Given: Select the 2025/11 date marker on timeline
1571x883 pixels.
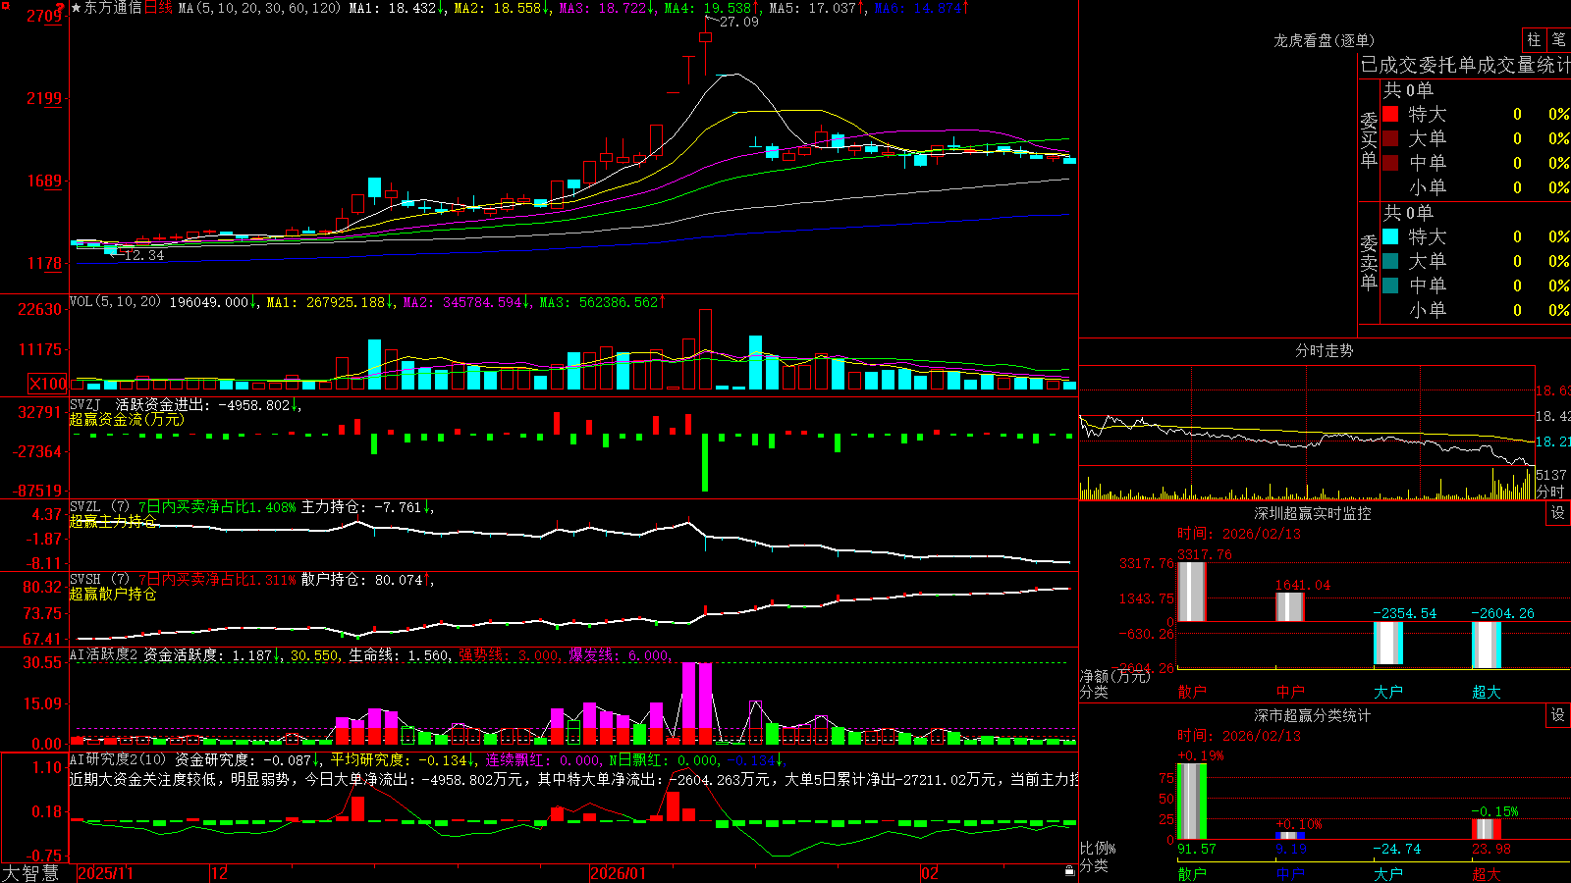Looking at the screenshot, I should click(105, 873).
